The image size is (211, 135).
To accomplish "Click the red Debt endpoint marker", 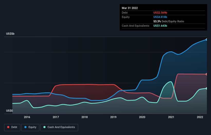I will pyautogui.click(x=207, y=74).
